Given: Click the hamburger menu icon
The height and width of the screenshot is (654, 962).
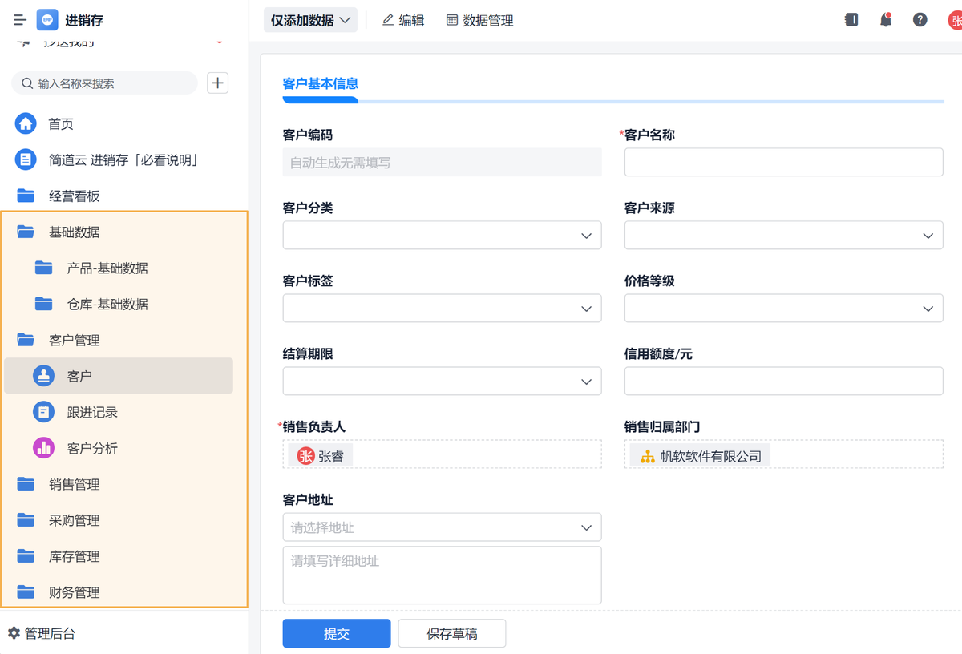Looking at the screenshot, I should (x=20, y=20).
